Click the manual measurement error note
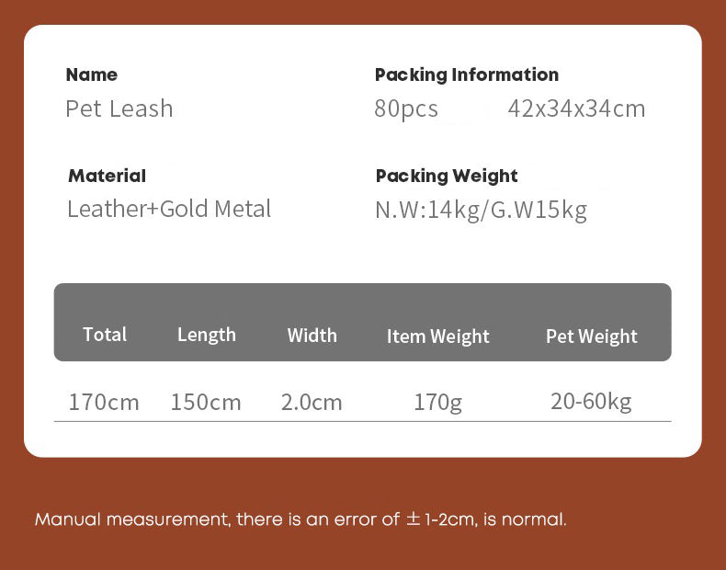Screen dimensions: 726x570 301,519
